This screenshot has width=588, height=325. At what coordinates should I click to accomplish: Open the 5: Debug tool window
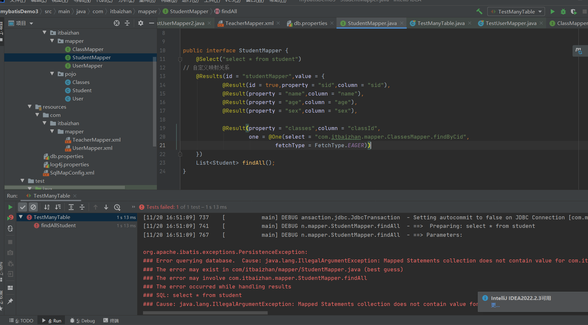pyautogui.click(x=82, y=320)
